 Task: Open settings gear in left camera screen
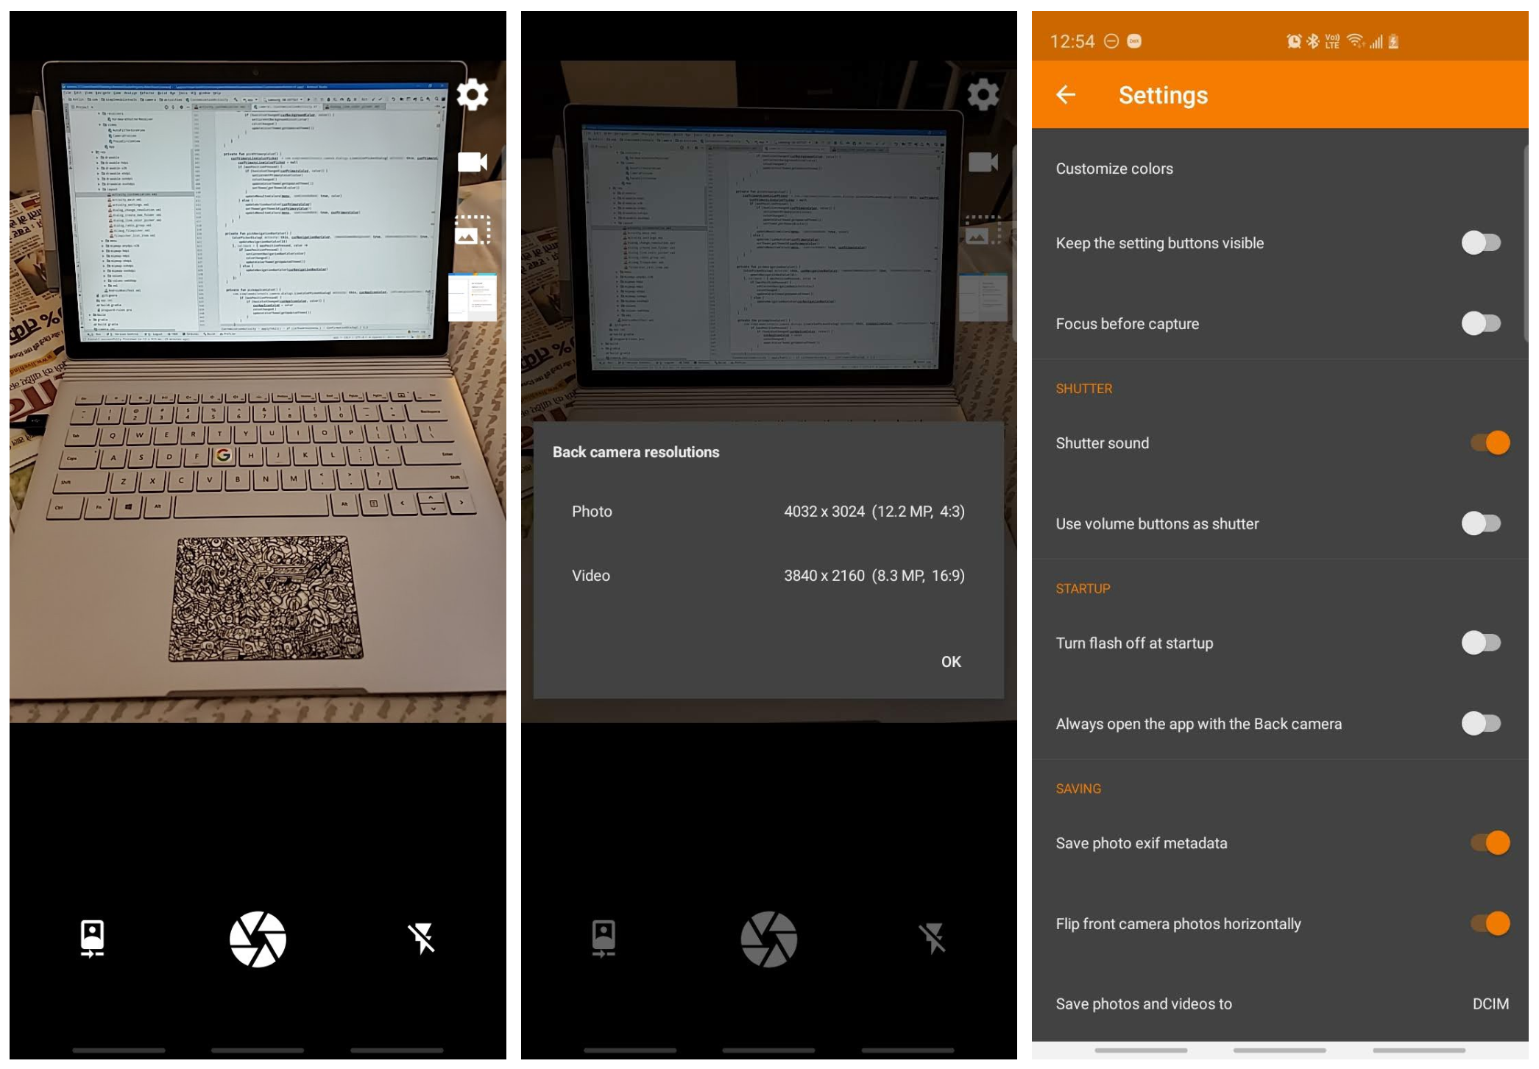(472, 94)
